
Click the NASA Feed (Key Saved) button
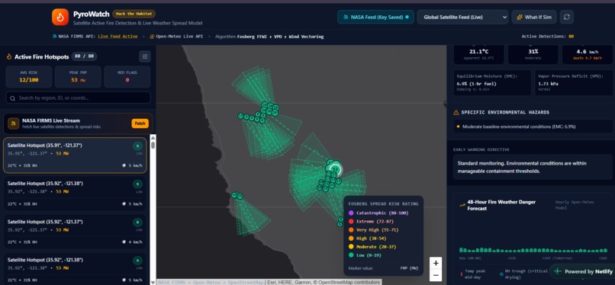(375, 18)
